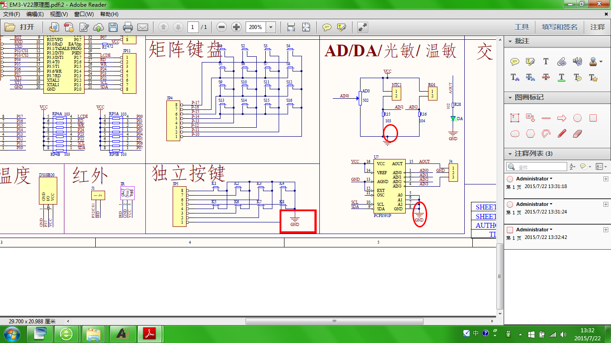Collapse the 批注 panel section
This screenshot has width=611, height=343.
(510, 41)
